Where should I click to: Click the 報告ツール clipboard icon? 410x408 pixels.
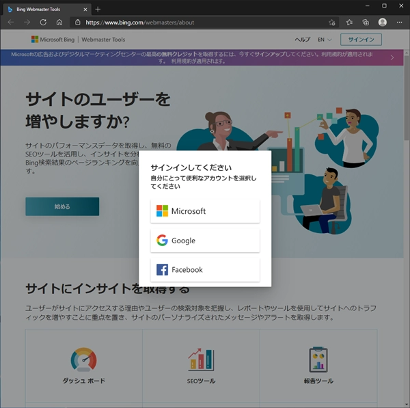click(318, 359)
